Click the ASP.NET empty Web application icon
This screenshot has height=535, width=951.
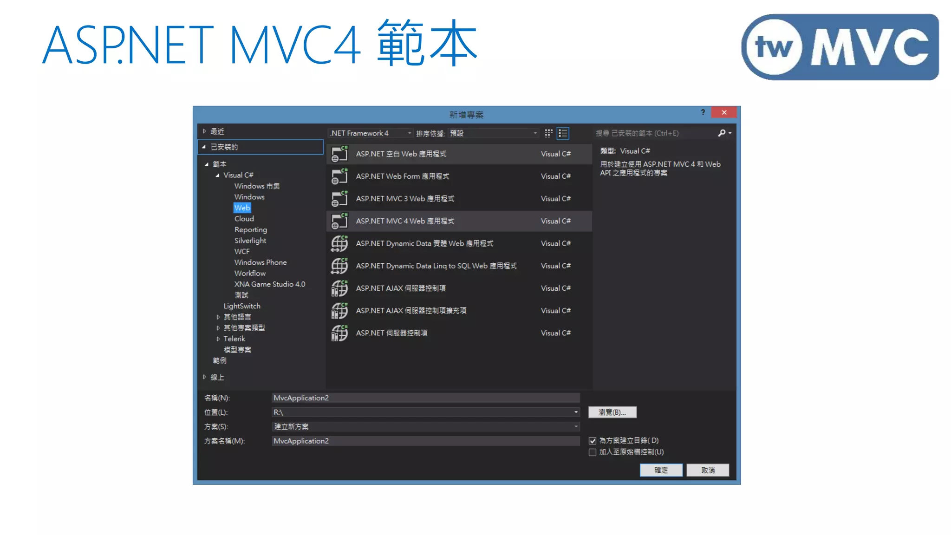339,154
